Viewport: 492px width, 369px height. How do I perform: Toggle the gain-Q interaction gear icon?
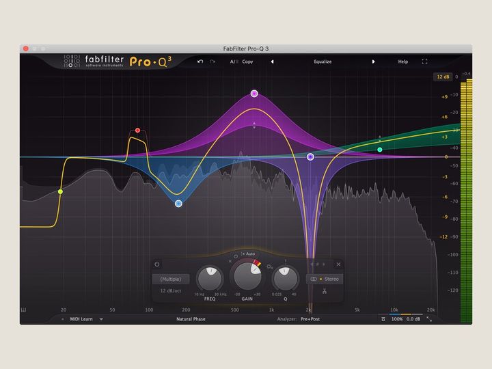pos(269,266)
